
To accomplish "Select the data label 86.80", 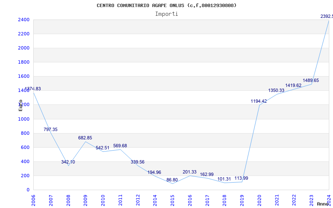I will [x=172, y=180].
